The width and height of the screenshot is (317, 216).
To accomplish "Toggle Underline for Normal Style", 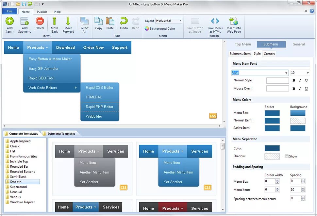I will coord(307,80).
